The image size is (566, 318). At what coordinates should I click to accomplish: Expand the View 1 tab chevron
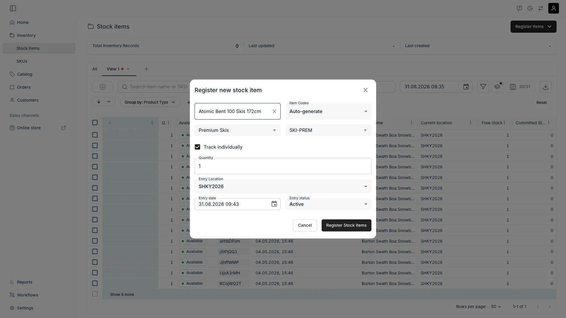click(x=128, y=69)
